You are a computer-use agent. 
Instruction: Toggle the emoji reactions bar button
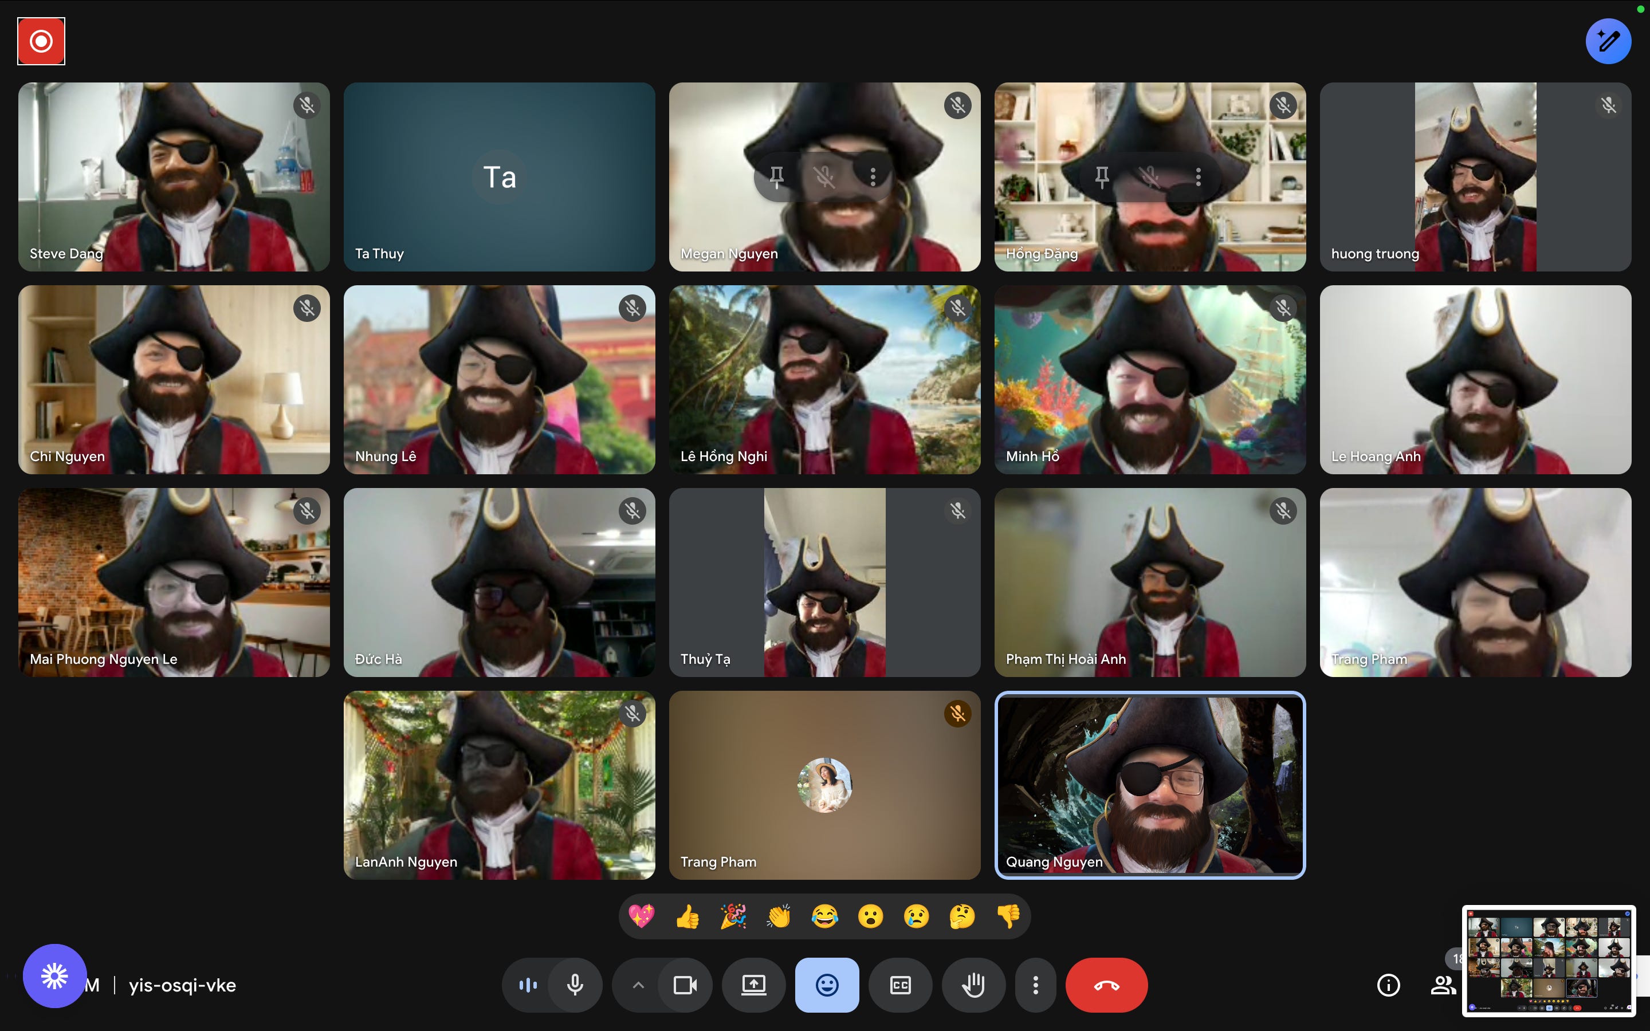tap(826, 985)
